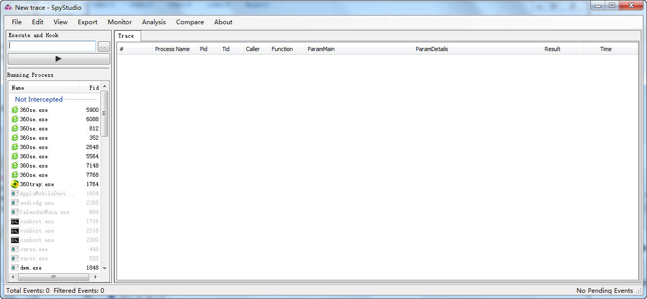This screenshot has width=647, height=299.
Task: Select the dwm.exe process name
Action: [31, 268]
